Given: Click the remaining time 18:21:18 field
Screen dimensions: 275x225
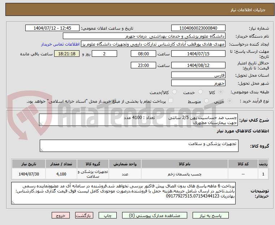Looking at the screenshot, I should point(67,54).
